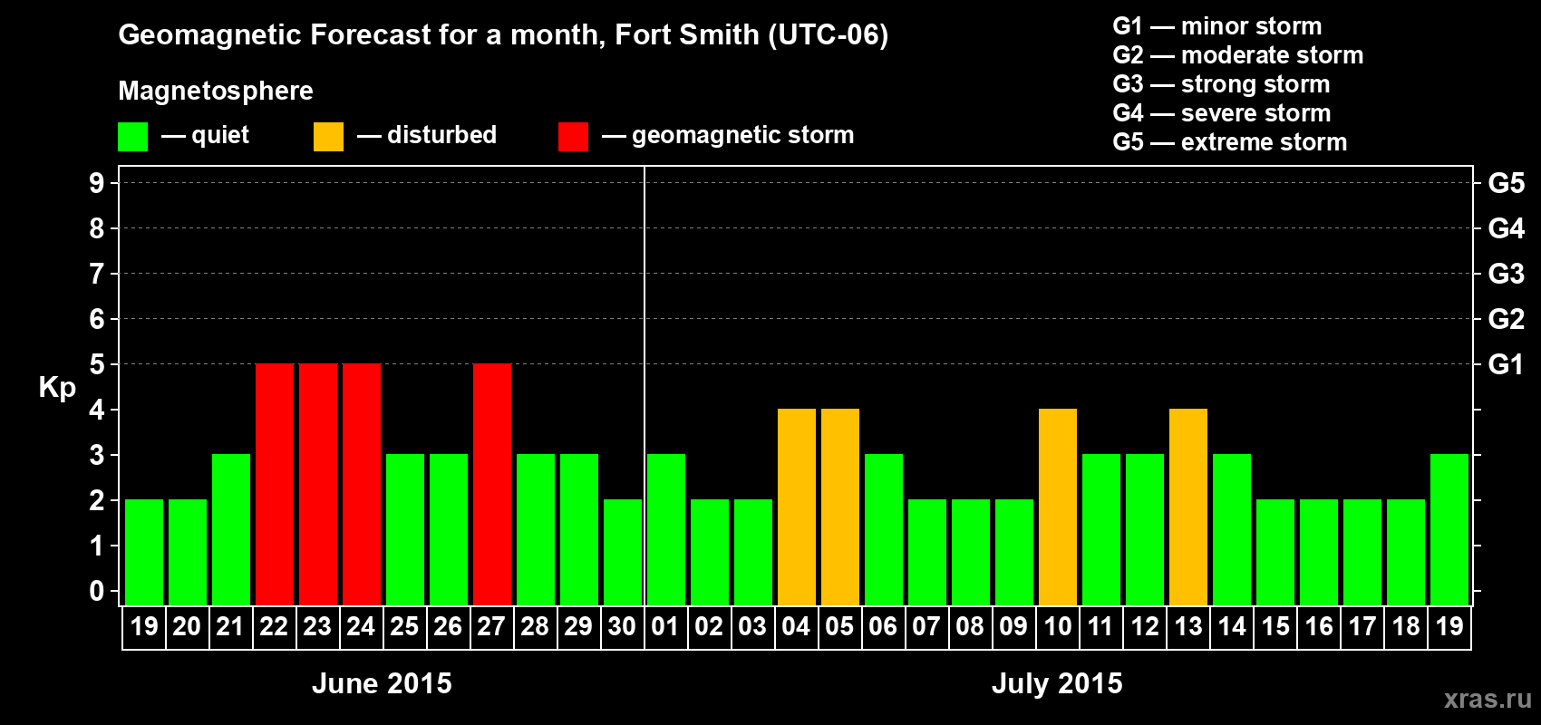The image size is (1541, 725).
Task: Click the red geomagnetic storm legend swatch
Action: pos(573,137)
